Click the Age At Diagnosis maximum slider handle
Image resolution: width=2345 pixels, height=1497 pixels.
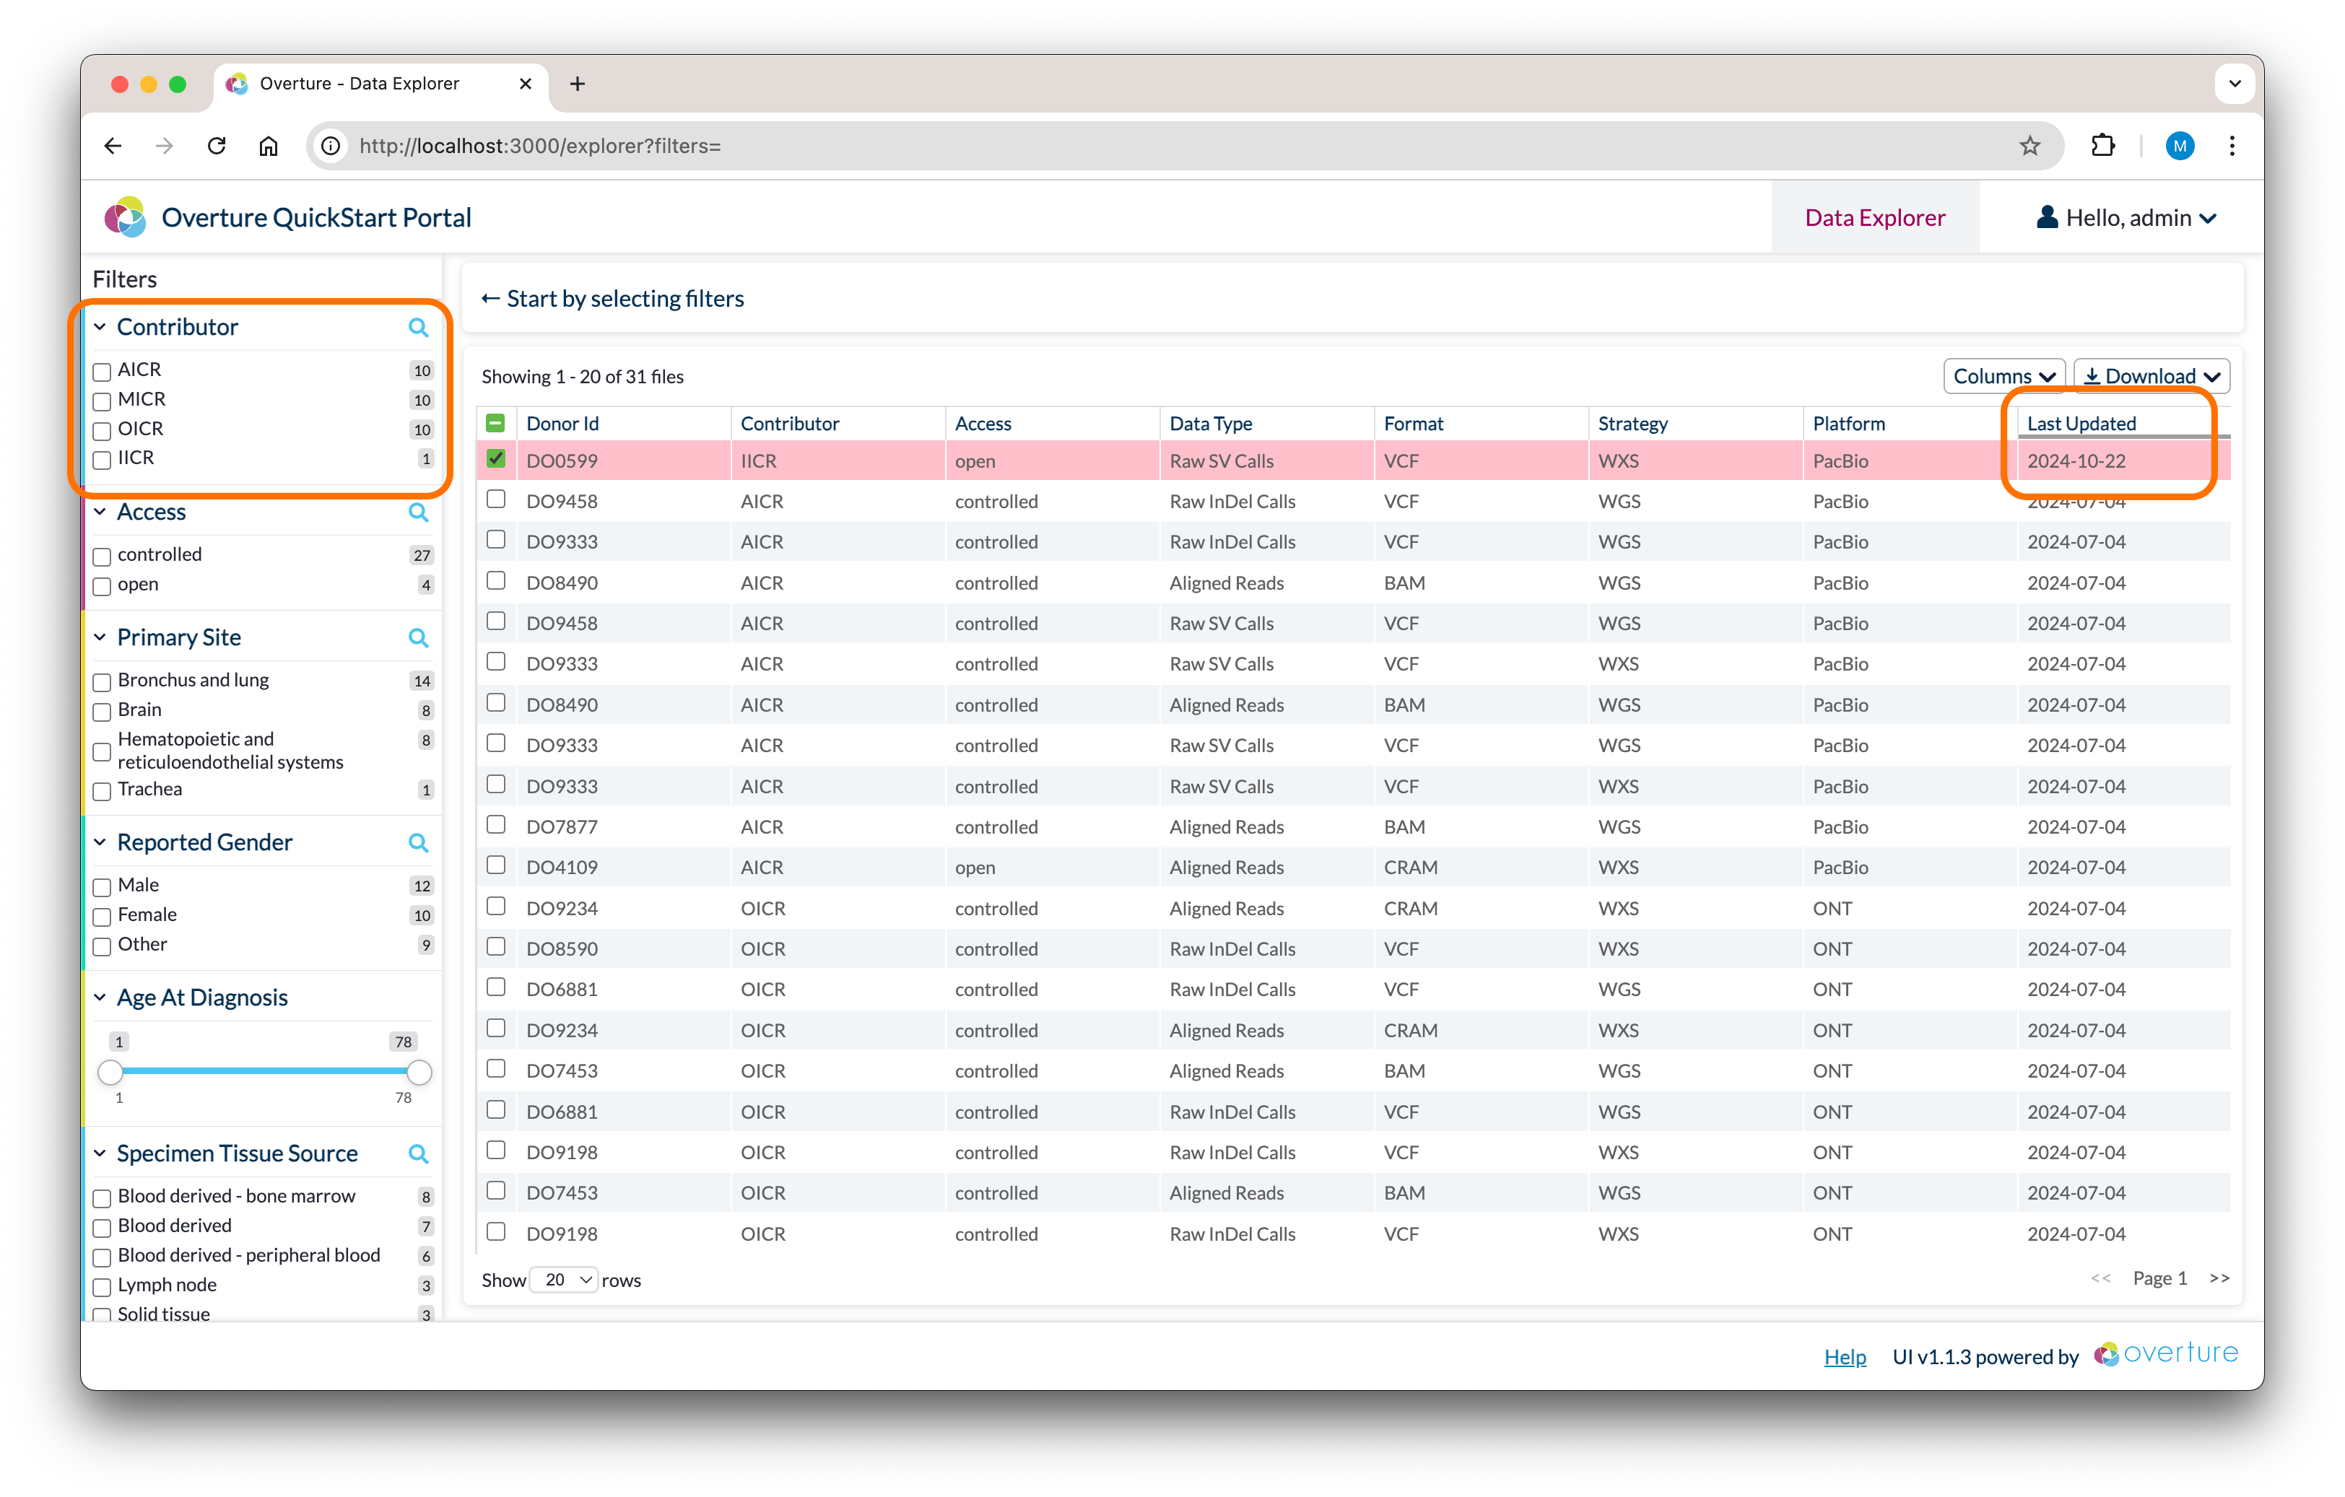pyautogui.click(x=419, y=1073)
